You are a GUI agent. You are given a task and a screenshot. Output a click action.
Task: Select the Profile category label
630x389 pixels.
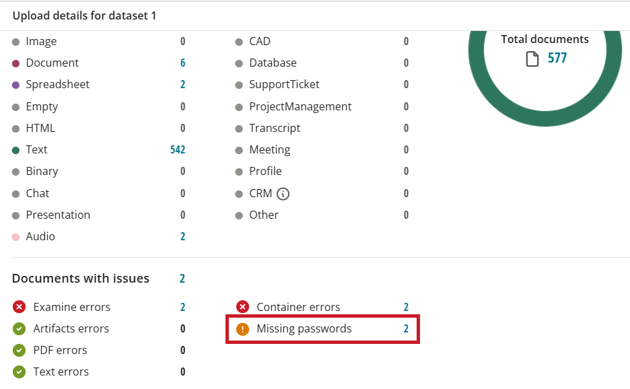[x=265, y=171]
